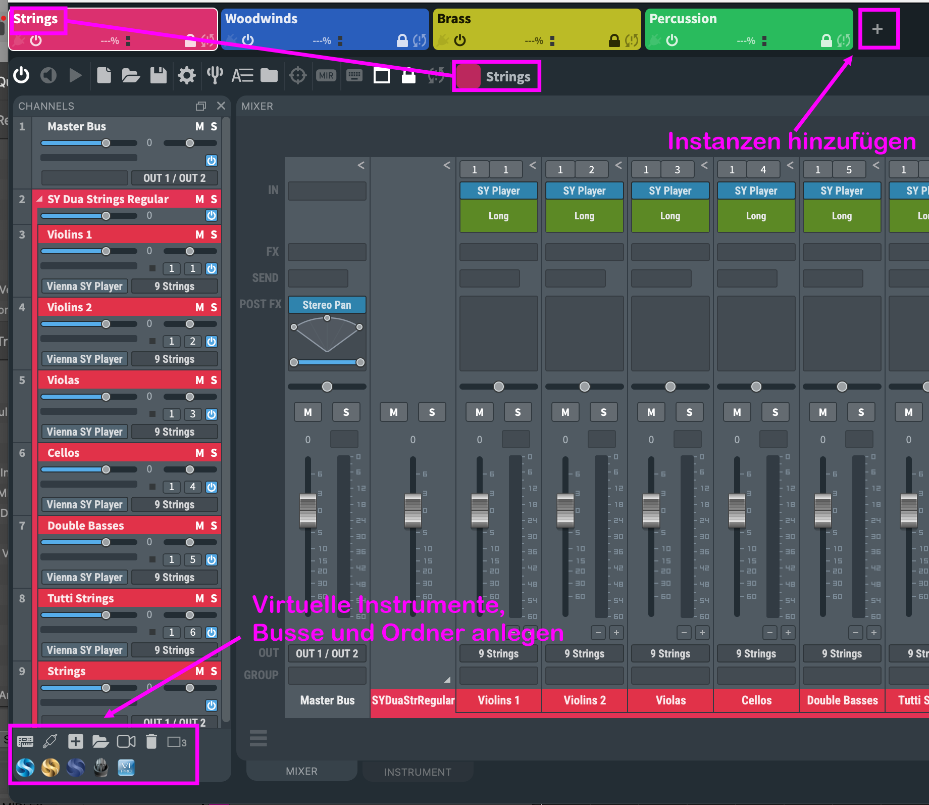This screenshot has height=805, width=929.
Task: Mute the Violins 1 mixer strip
Action: (479, 412)
